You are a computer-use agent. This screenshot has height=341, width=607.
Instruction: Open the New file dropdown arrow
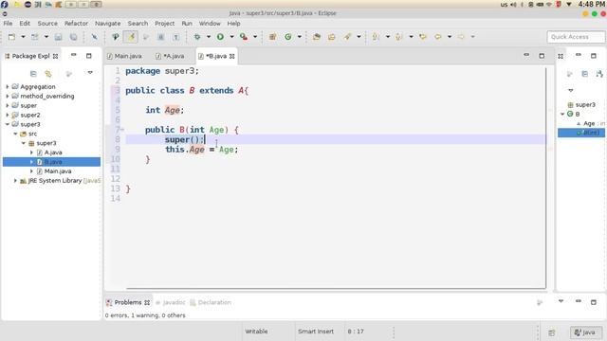[x=23, y=37]
